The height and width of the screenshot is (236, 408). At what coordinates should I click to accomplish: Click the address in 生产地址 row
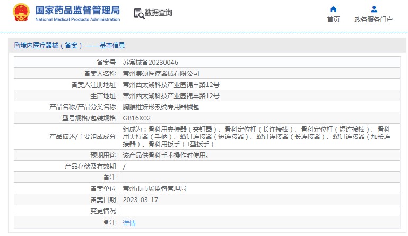coord(171,96)
